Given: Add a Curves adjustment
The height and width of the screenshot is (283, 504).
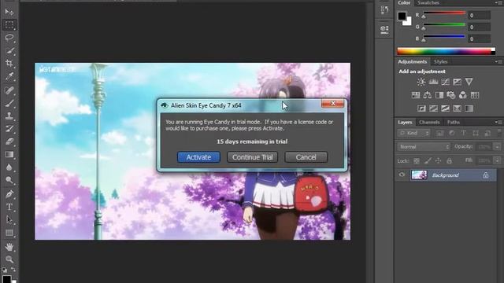Looking at the screenshot, I should tap(445, 82).
